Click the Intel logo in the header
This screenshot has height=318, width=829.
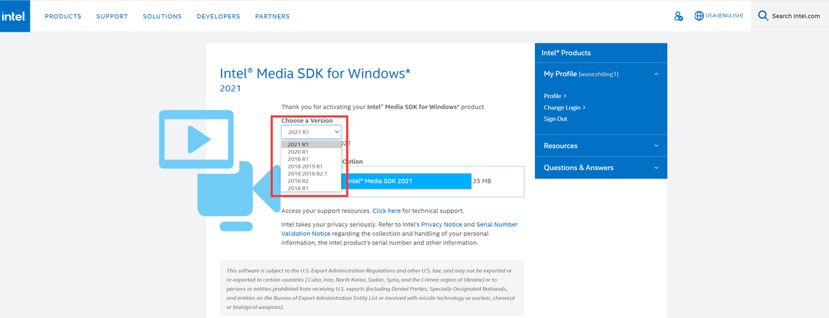(x=14, y=16)
